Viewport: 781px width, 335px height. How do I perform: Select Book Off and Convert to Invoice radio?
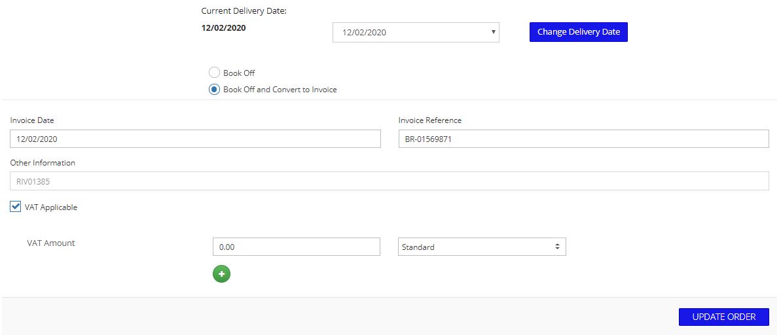214,90
